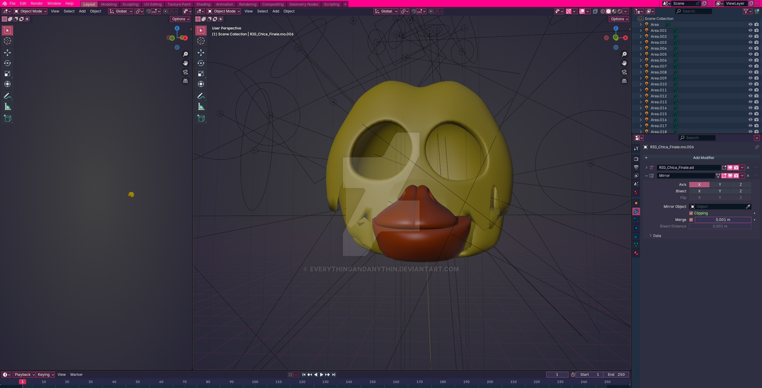Select the Cursor tool in main viewport
762x388 pixels.
(x=201, y=41)
